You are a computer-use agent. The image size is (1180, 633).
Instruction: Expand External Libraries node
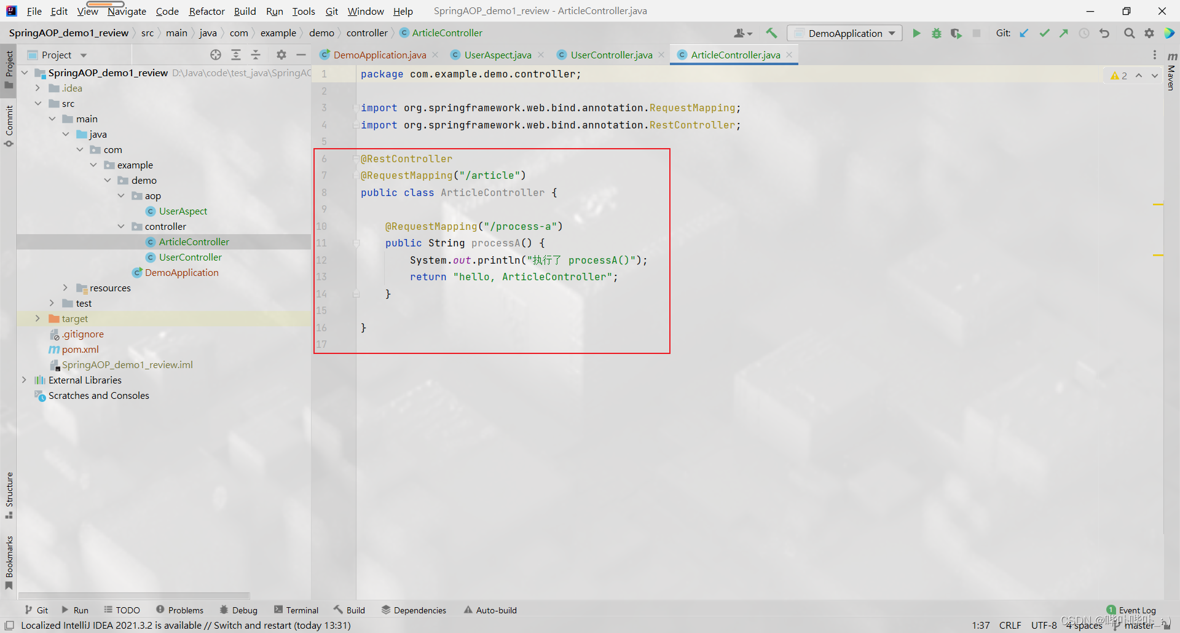24,380
